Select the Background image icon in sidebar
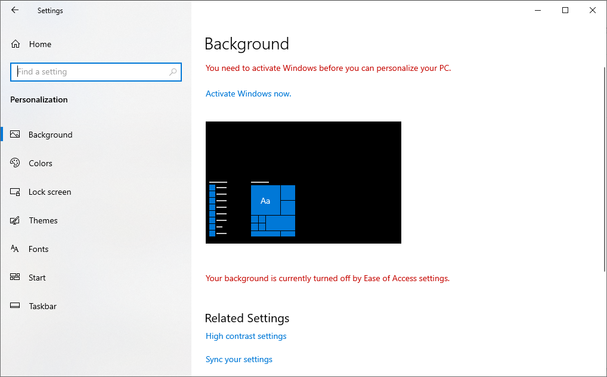The width and height of the screenshot is (607, 377). [x=16, y=134]
